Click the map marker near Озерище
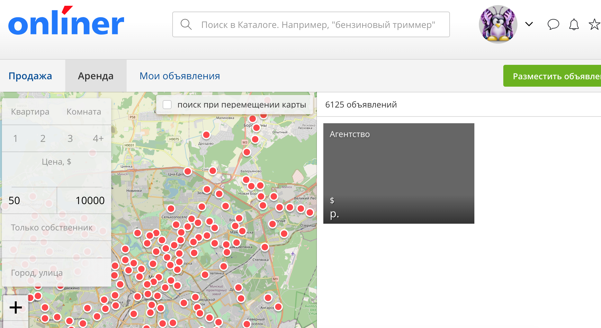The height and width of the screenshot is (328, 601). tap(284, 234)
